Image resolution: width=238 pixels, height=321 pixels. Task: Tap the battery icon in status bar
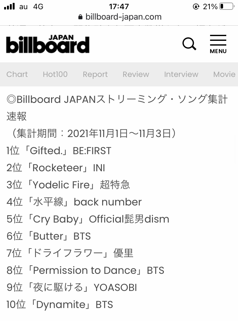(x=227, y=6)
